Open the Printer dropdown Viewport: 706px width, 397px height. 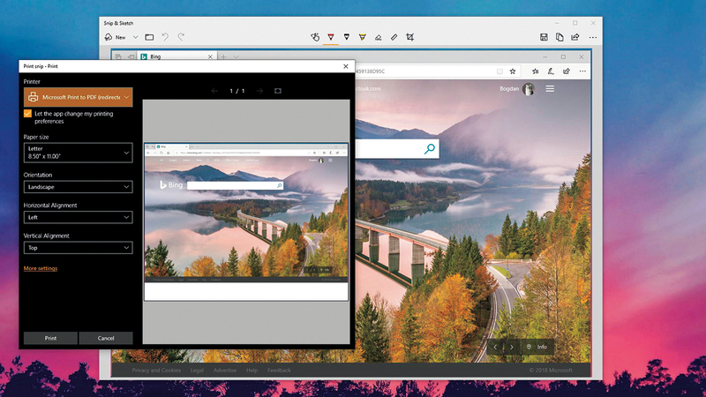78,97
